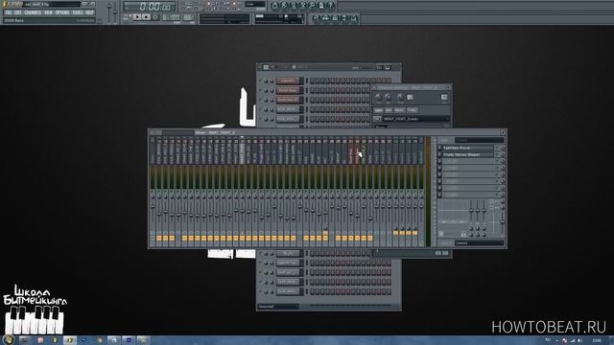
Task: Toggle mute LED of the bottom channel row
Action: click(261, 291)
